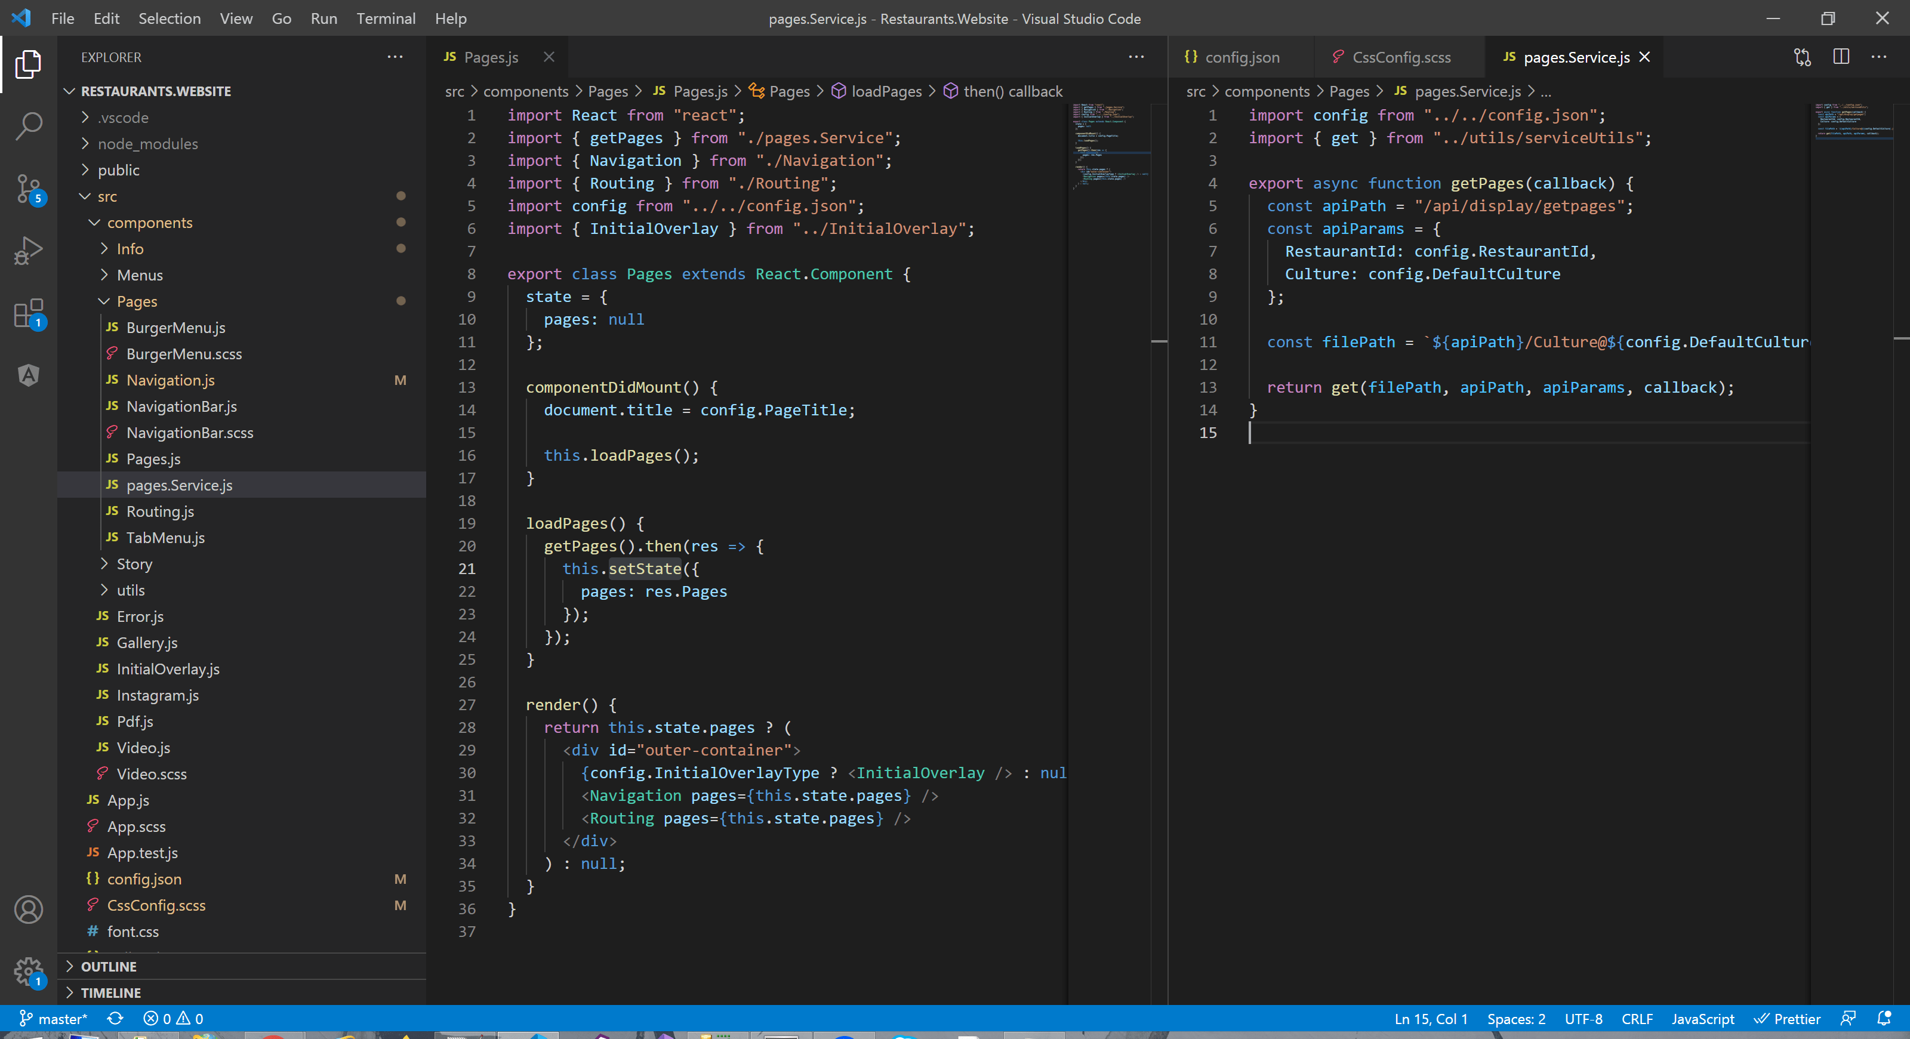Click the feedback icon in status bar

click(x=1849, y=1018)
